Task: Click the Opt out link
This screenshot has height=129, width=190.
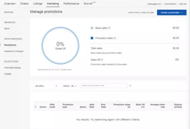Action: [183, 4]
